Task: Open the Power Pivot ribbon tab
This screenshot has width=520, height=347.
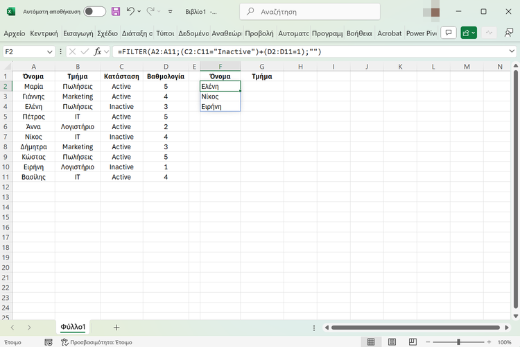Action: tap(421, 33)
